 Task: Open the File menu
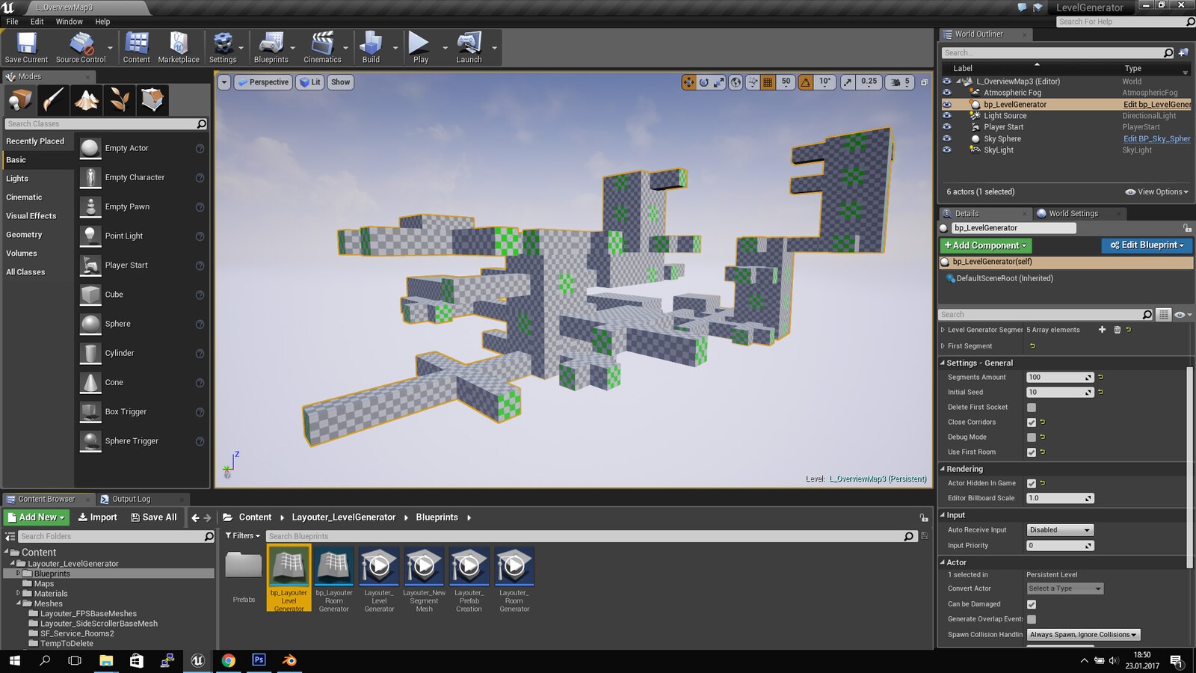click(x=12, y=22)
